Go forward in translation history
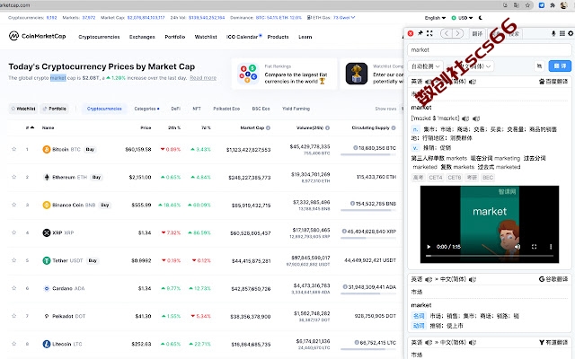575x359 pixels. [457, 33]
